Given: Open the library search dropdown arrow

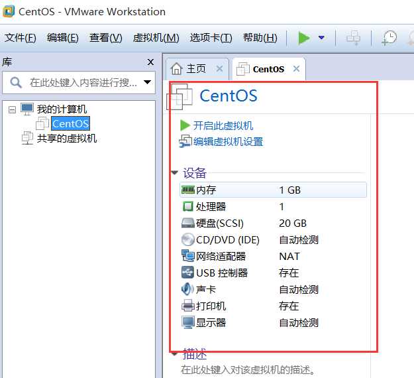Looking at the screenshot, I should [x=147, y=82].
